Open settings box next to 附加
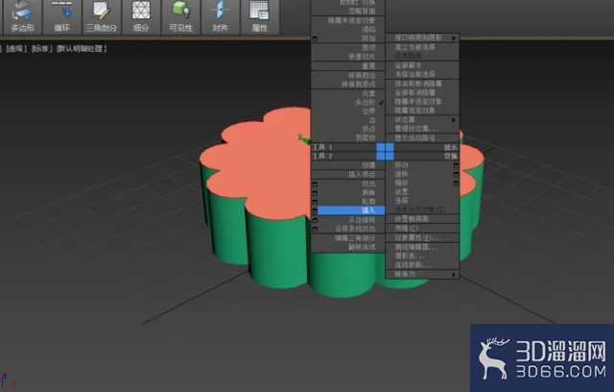The image size is (614, 392). [x=315, y=38]
